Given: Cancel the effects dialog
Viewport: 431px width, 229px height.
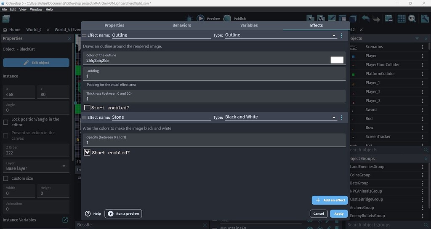Looking at the screenshot, I should pyautogui.click(x=319, y=213).
